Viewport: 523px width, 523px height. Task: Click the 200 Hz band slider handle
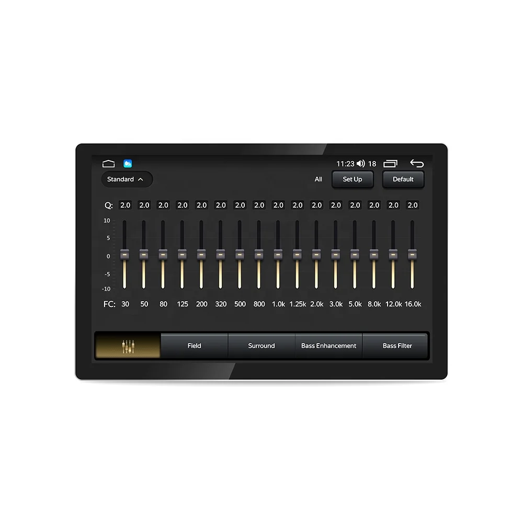[201, 255]
